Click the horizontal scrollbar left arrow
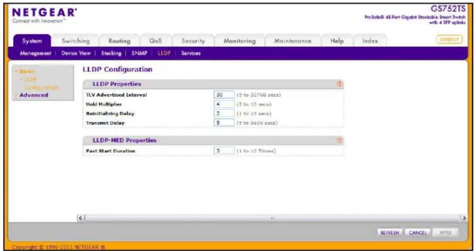This screenshot has height=251, width=474. (x=80, y=217)
